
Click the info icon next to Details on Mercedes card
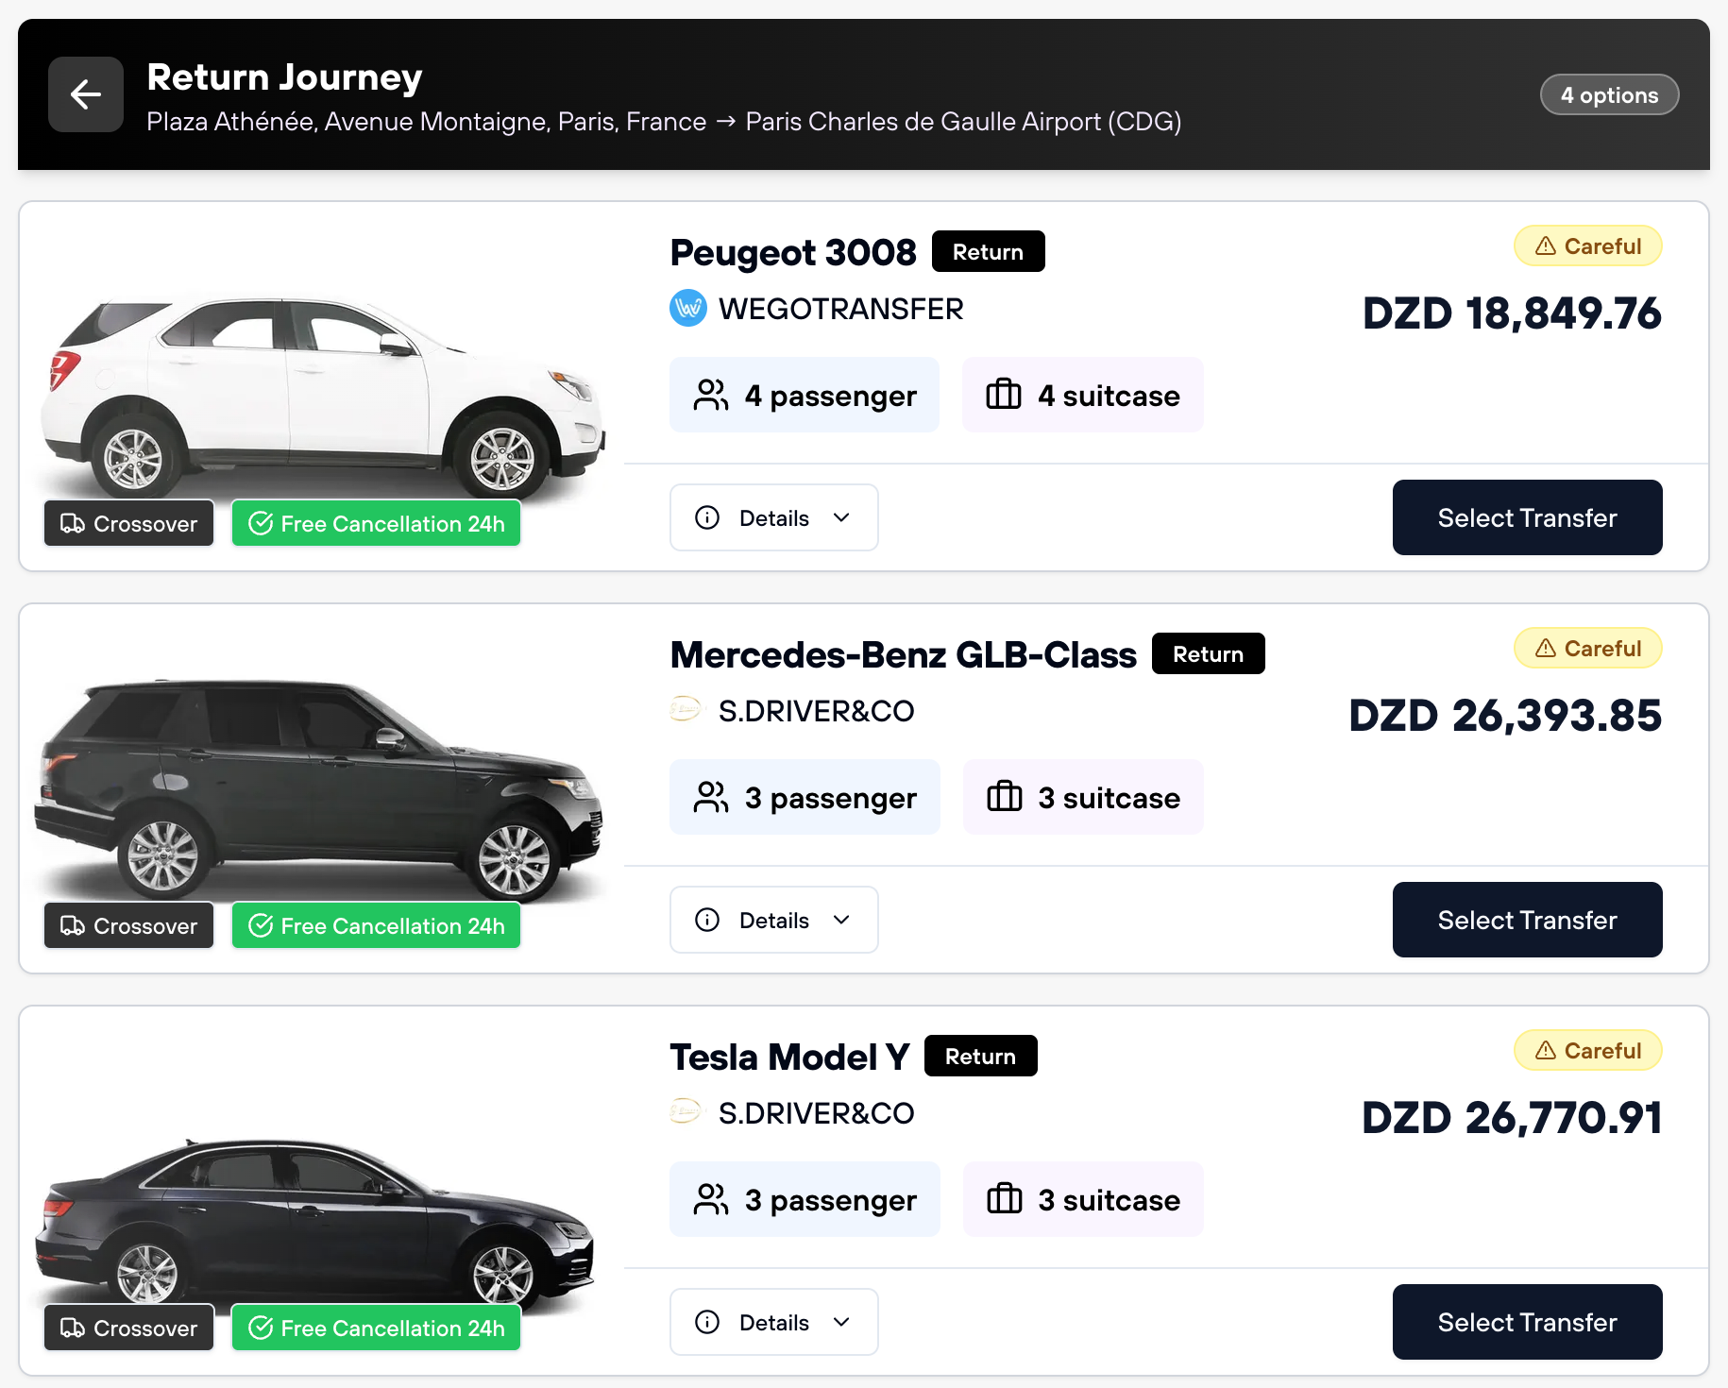pos(705,920)
